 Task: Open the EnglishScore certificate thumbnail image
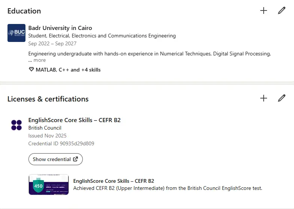(x=49, y=184)
